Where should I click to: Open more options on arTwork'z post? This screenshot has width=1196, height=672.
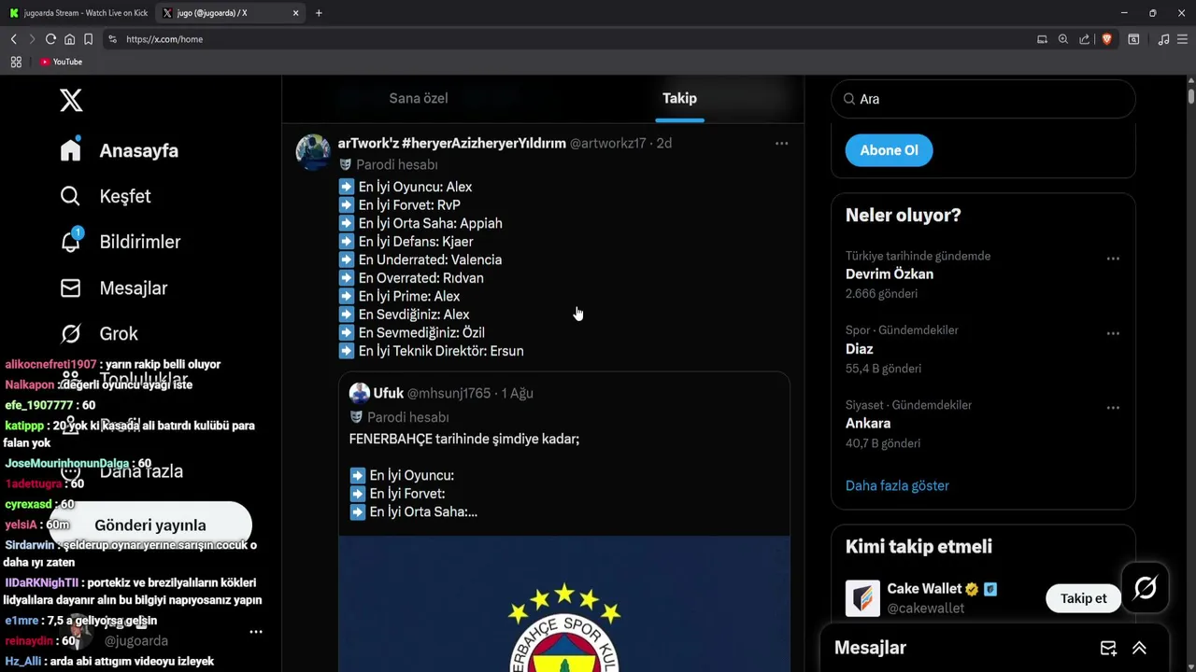tap(781, 143)
